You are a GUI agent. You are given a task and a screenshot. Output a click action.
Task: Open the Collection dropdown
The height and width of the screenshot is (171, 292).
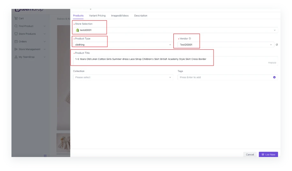click(123, 77)
